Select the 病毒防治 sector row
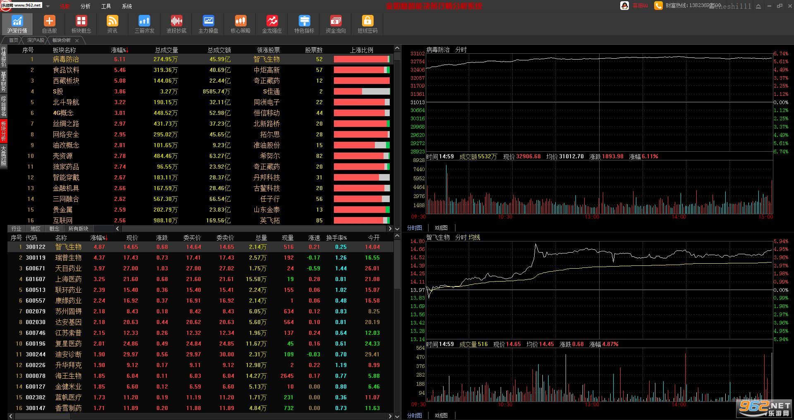 pyautogui.click(x=200, y=59)
